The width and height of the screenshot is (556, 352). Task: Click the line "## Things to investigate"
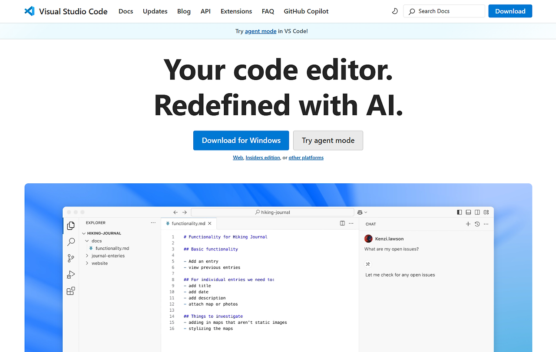[x=213, y=316]
